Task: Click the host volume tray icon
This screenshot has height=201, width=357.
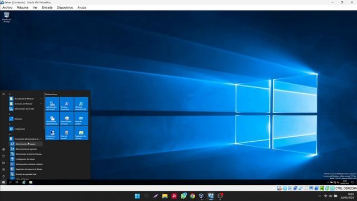Action: (330, 196)
